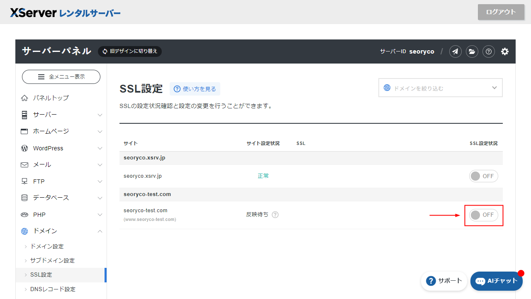Click the question mark beside 反映待ち status

(x=275, y=215)
